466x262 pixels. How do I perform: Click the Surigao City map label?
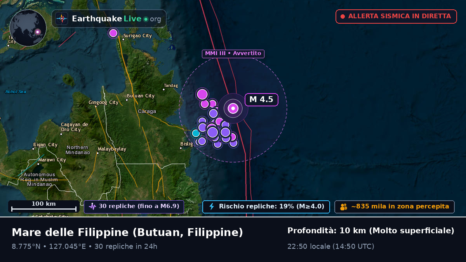click(x=137, y=36)
